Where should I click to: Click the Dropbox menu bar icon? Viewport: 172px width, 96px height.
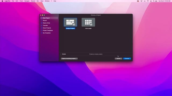pos(141,1)
